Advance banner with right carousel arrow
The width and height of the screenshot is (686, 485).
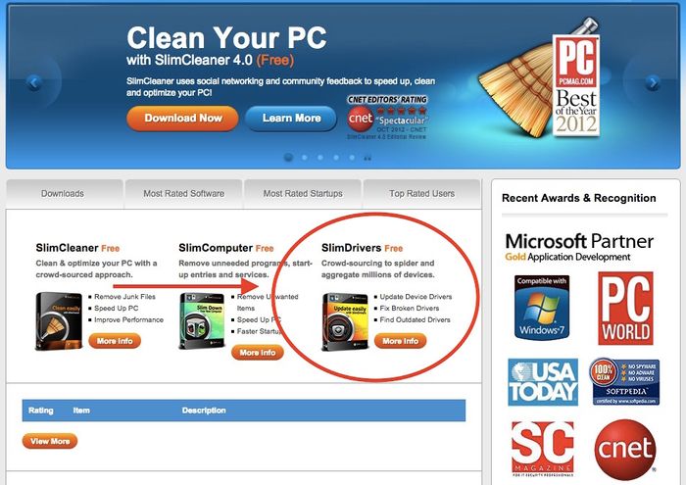click(x=653, y=82)
